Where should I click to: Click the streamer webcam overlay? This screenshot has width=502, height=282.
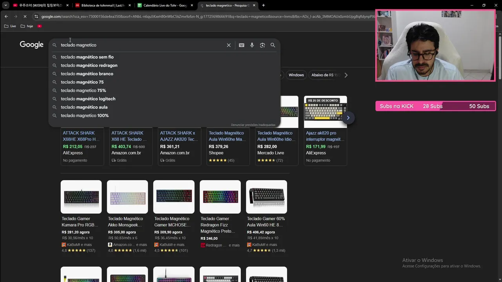point(435,45)
